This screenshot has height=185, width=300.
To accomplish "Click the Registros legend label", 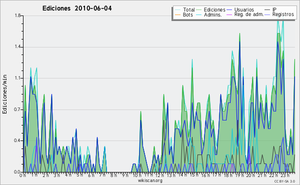I will [283, 14].
